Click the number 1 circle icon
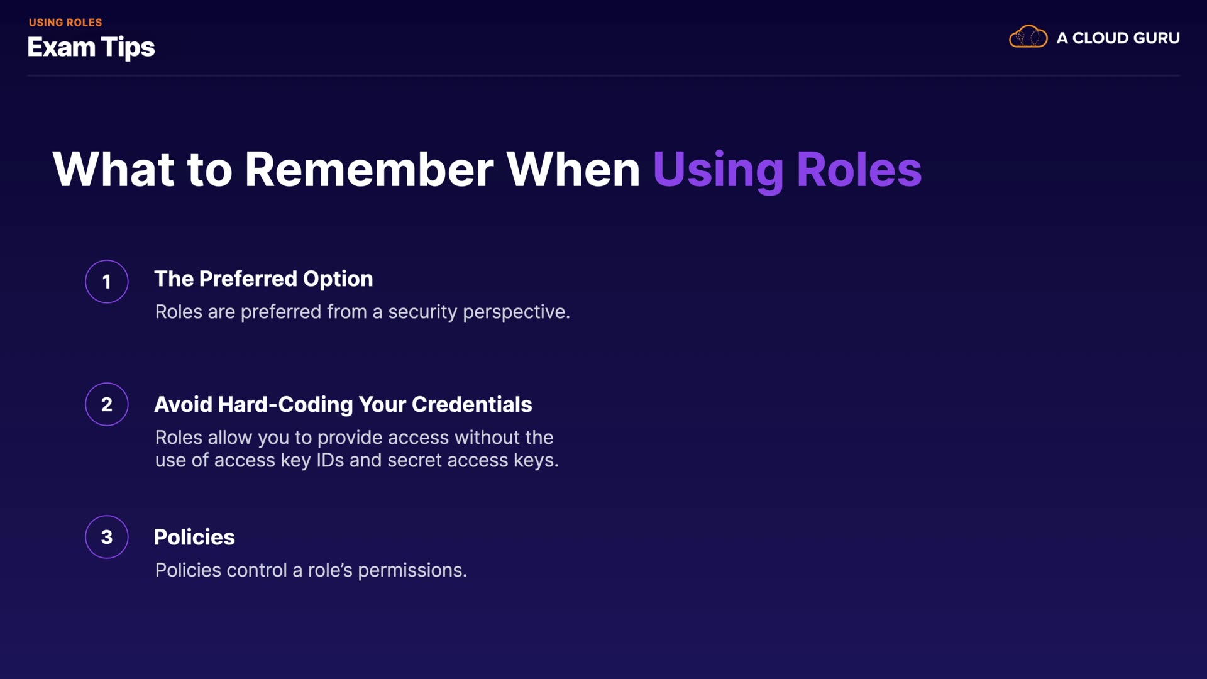 coord(107,282)
